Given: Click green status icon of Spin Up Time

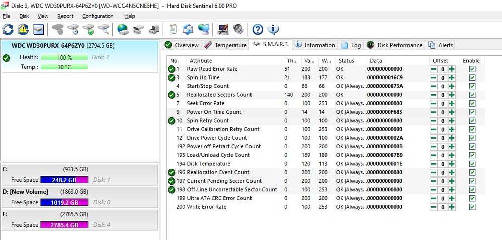Looking at the screenshot, I should 171,78.
